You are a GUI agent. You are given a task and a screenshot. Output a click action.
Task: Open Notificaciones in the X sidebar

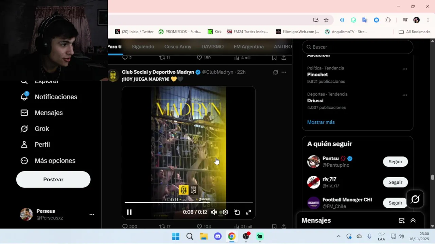49,97
